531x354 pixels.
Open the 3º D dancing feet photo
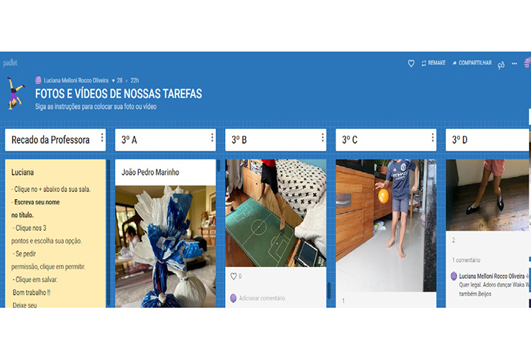pos(487,195)
